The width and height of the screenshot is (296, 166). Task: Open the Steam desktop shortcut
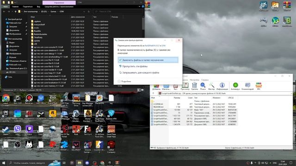pos(6,130)
